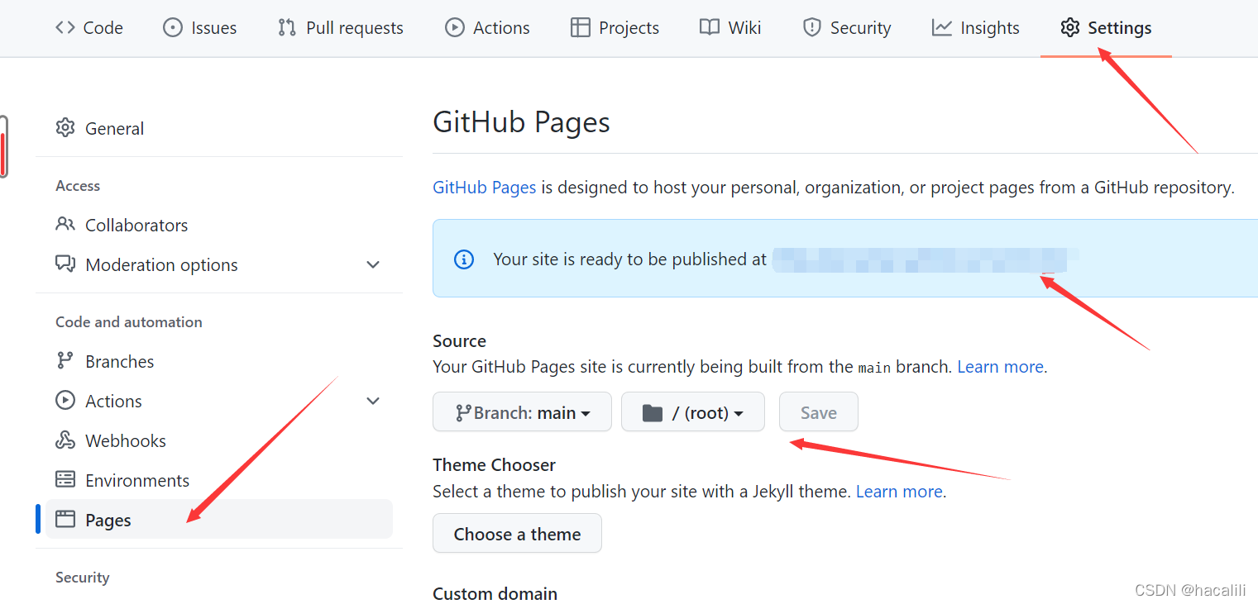Viewport: 1258px width, 604px height.
Task: Click Learn more link under Source
Action: 1001,366
